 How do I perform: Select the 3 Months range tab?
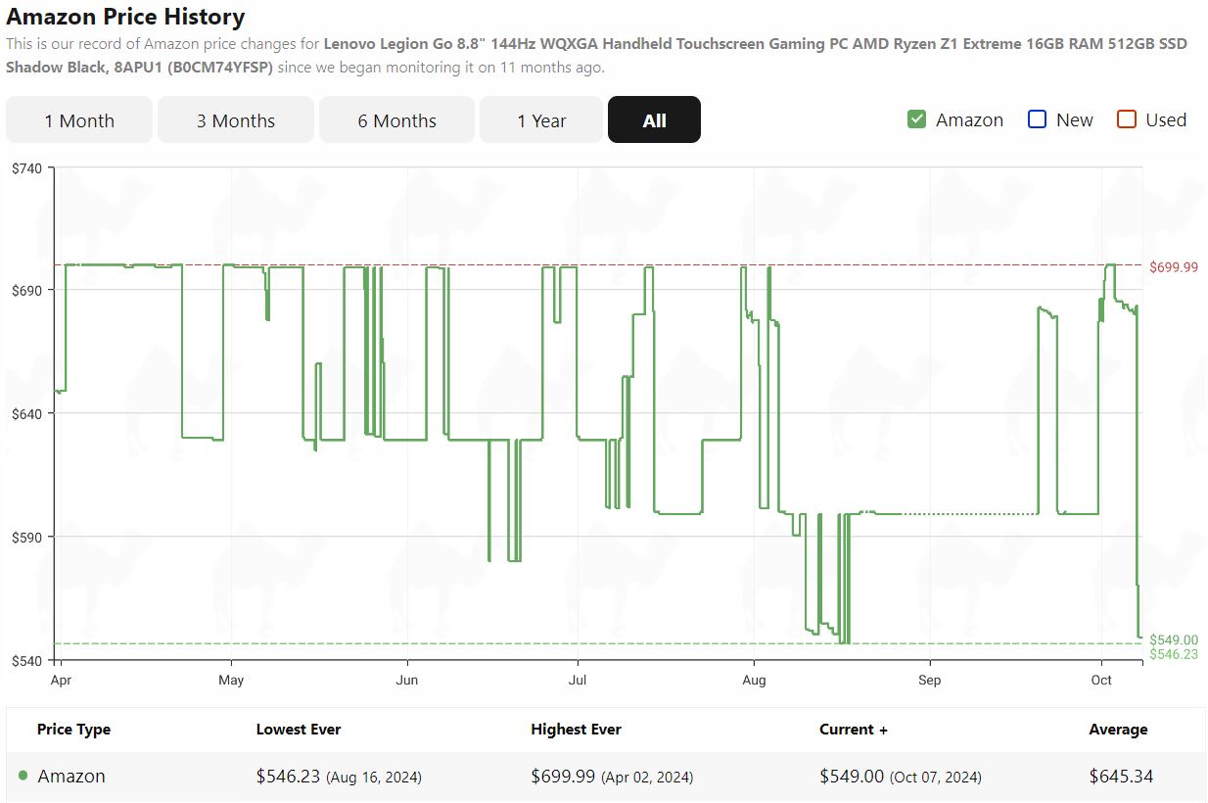pos(236,119)
